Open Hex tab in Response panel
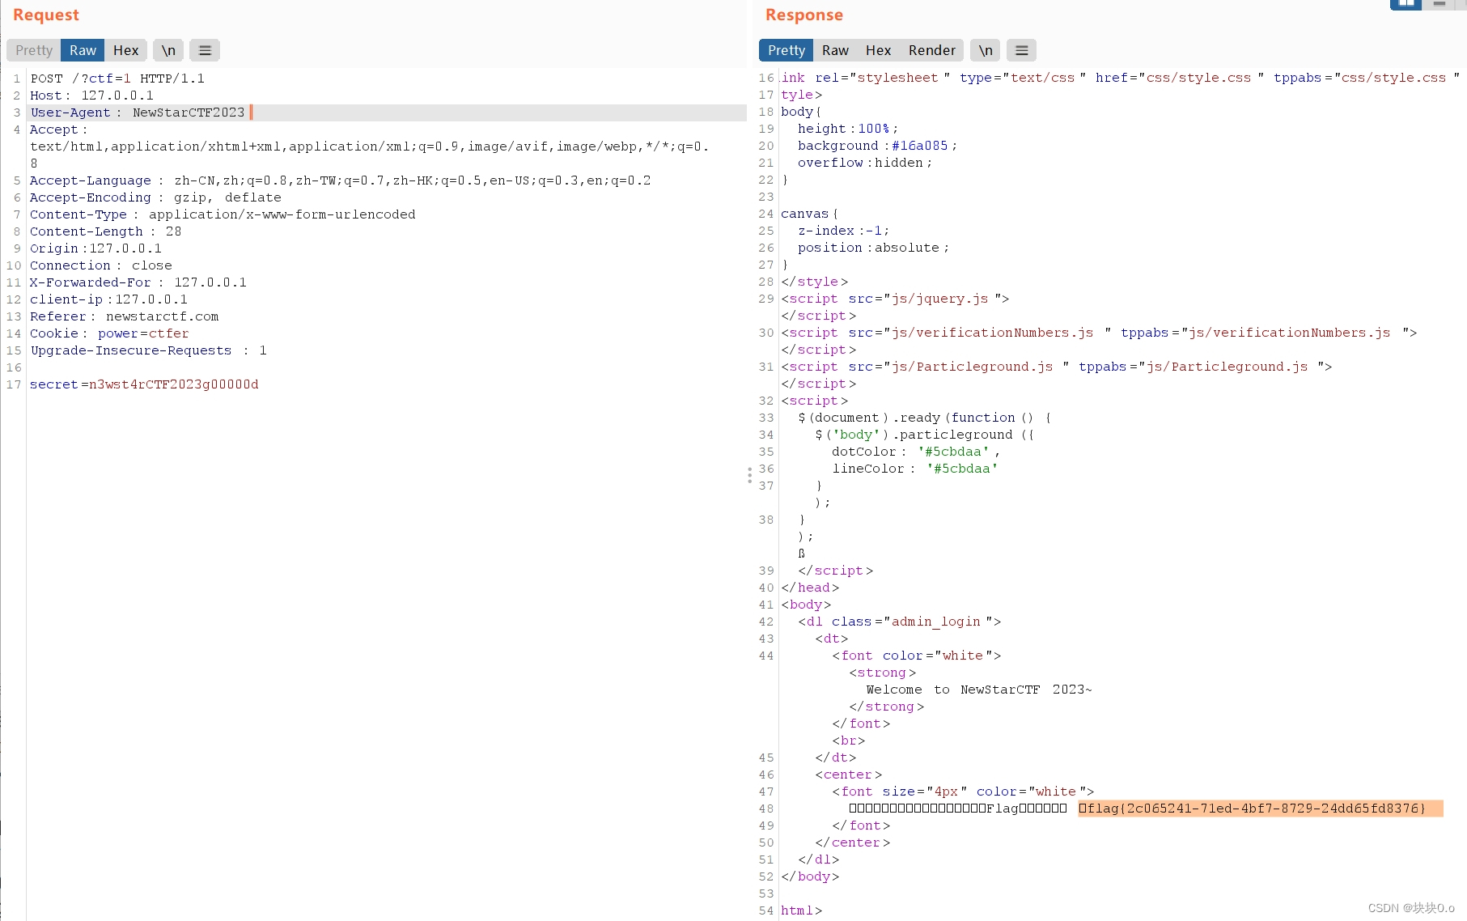 [878, 50]
